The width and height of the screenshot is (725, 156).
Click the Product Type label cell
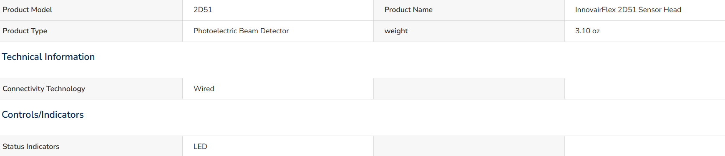coord(91,31)
